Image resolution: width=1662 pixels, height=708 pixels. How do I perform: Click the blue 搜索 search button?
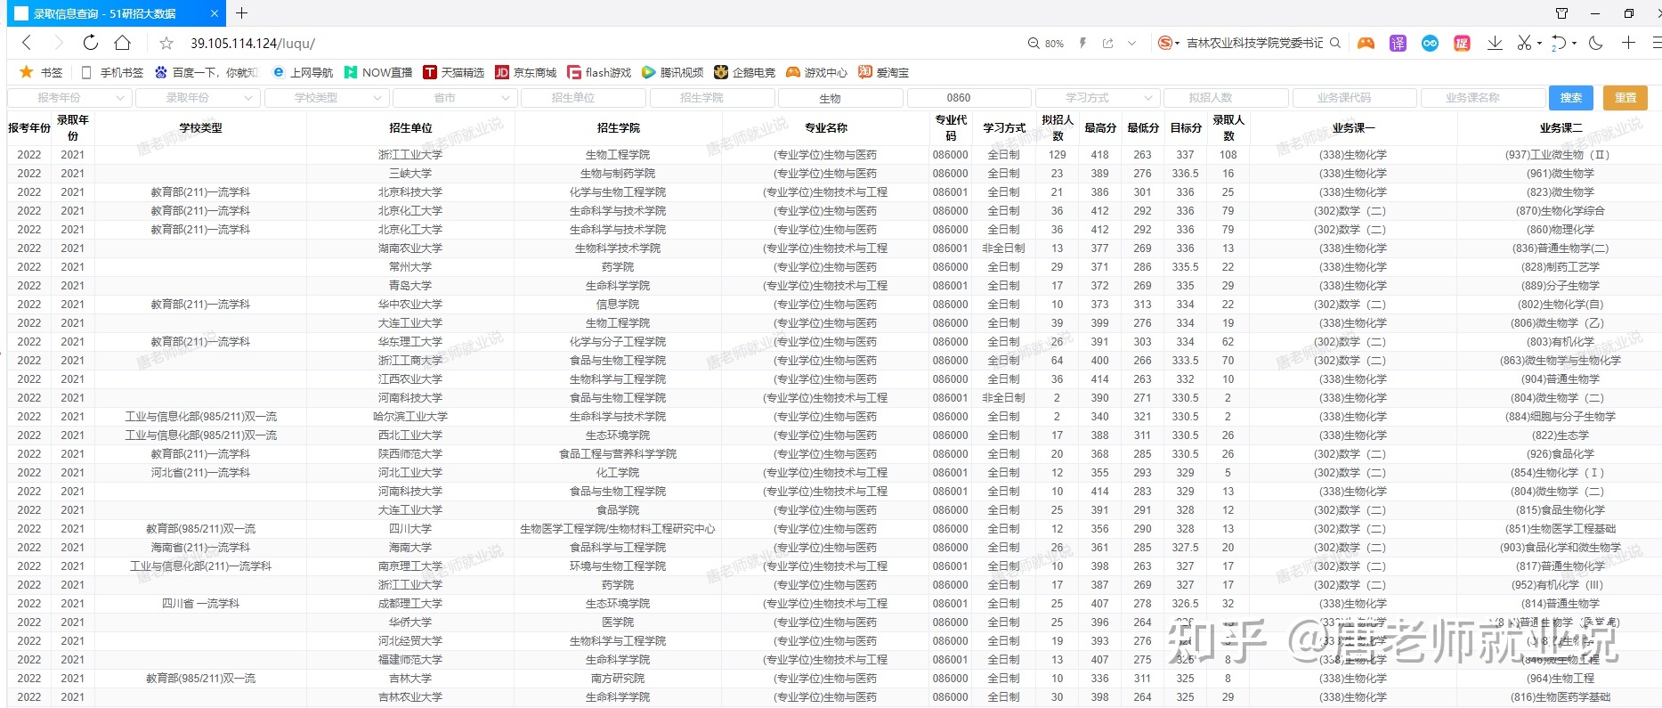pos(1571,98)
